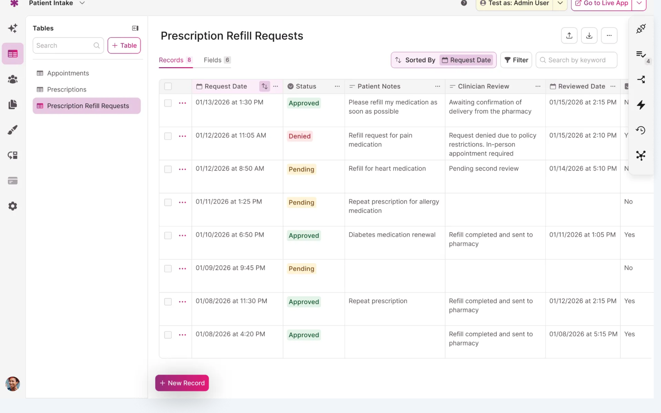Select the Denied record's checkbox
Screen dimensions: 661x413
coord(168,136)
